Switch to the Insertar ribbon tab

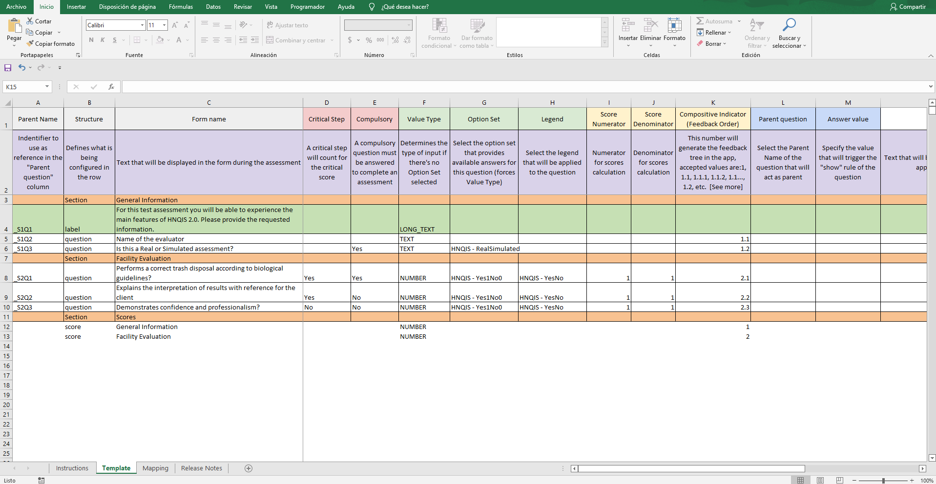point(76,7)
